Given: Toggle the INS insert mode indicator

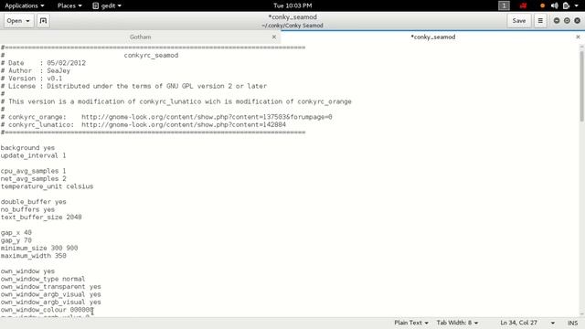Looking at the screenshot, I should (x=572, y=323).
